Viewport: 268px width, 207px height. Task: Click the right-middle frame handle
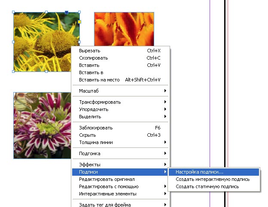click(x=79, y=42)
